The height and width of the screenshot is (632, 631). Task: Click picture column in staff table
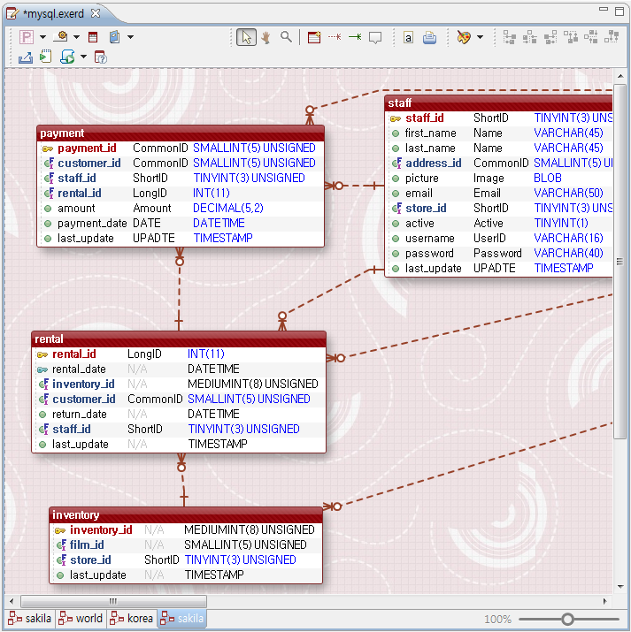point(499,179)
